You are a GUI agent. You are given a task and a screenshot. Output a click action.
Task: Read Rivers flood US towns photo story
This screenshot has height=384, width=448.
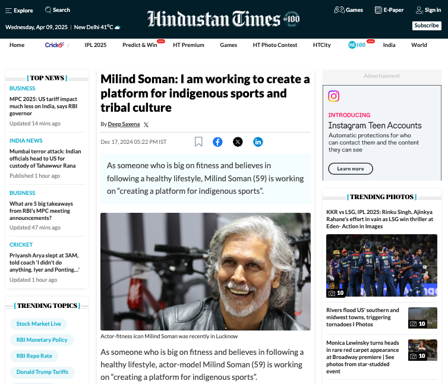point(362,317)
